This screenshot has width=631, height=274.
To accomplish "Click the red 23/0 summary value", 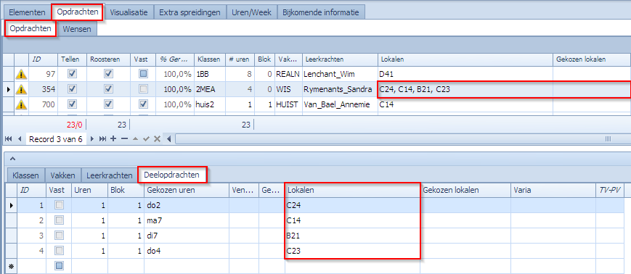I will (75, 125).
